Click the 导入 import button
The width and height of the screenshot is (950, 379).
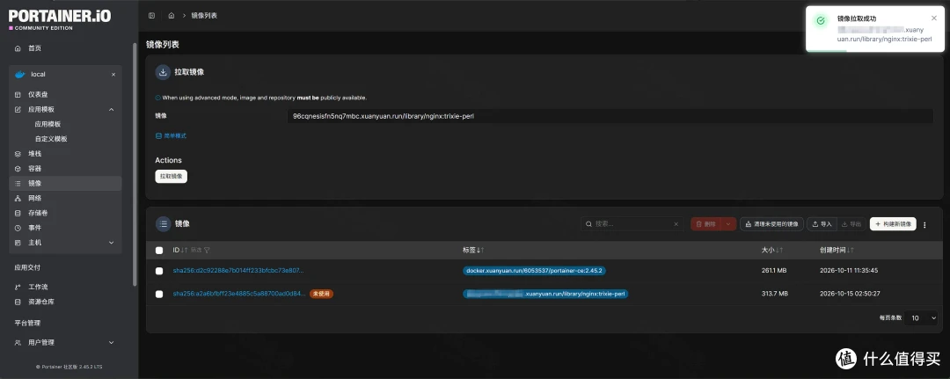point(822,224)
